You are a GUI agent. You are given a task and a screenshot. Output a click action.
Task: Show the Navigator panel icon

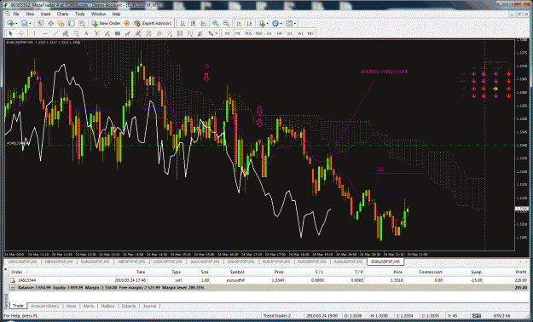pos(61,24)
